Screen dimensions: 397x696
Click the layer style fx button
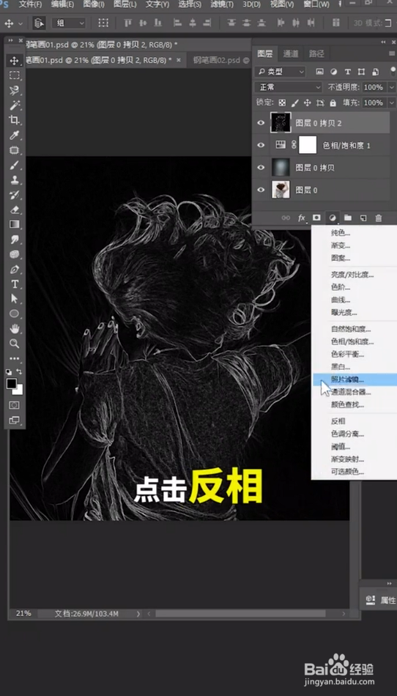click(302, 218)
